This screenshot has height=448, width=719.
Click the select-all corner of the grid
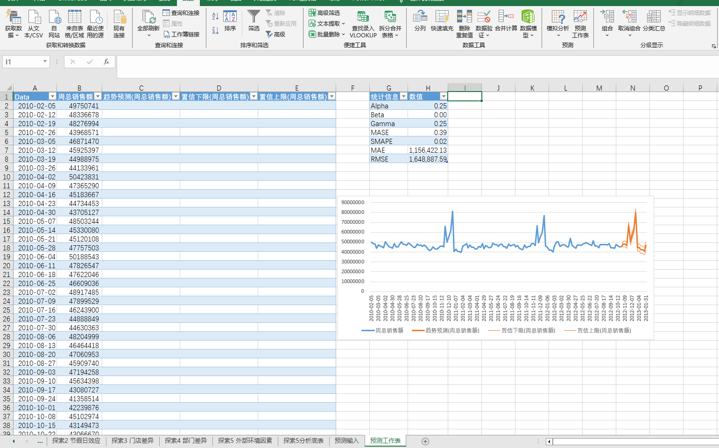7,87
